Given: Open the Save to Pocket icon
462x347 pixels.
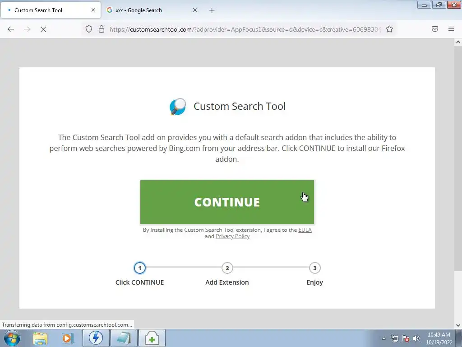Looking at the screenshot, I should (435, 29).
